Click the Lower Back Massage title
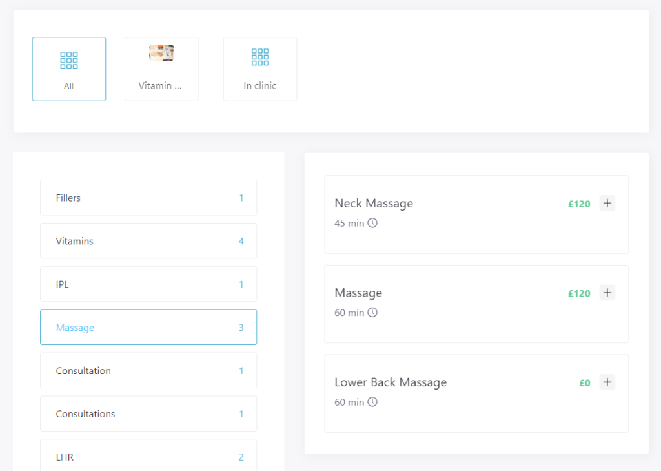This screenshot has width=661, height=471. tap(391, 382)
